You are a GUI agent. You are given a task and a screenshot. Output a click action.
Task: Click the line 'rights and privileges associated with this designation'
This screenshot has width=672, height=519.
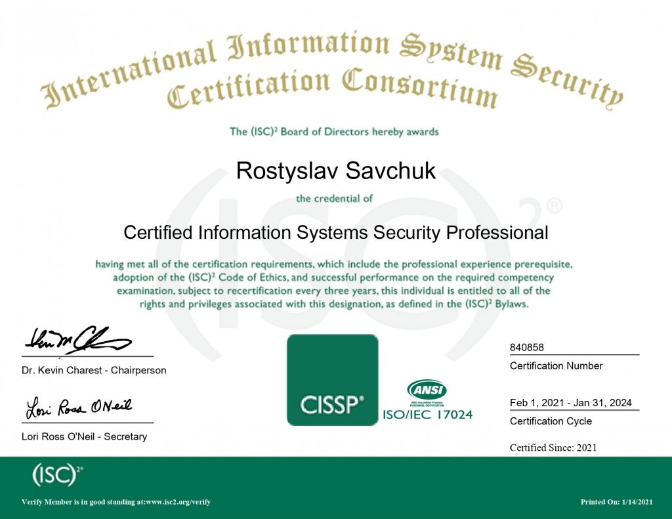pyautogui.click(x=334, y=304)
